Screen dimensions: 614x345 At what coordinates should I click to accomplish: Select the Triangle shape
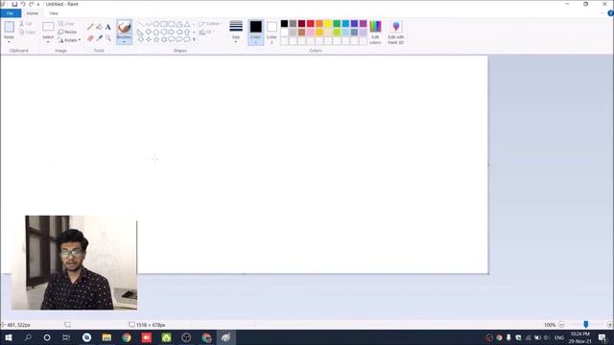(187, 24)
